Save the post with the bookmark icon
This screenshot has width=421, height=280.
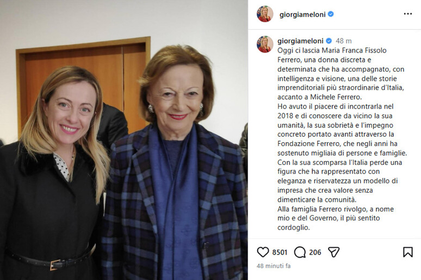pos(407,252)
